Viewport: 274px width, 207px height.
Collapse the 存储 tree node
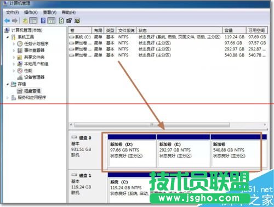point(8,84)
